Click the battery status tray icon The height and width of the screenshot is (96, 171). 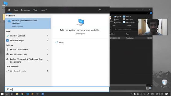(138, 94)
